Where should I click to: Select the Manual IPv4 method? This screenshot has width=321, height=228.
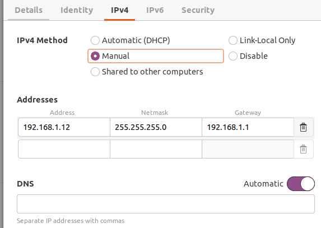click(156, 56)
